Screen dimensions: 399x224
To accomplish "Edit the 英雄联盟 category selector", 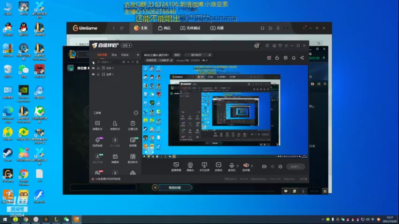I will point(159,60).
